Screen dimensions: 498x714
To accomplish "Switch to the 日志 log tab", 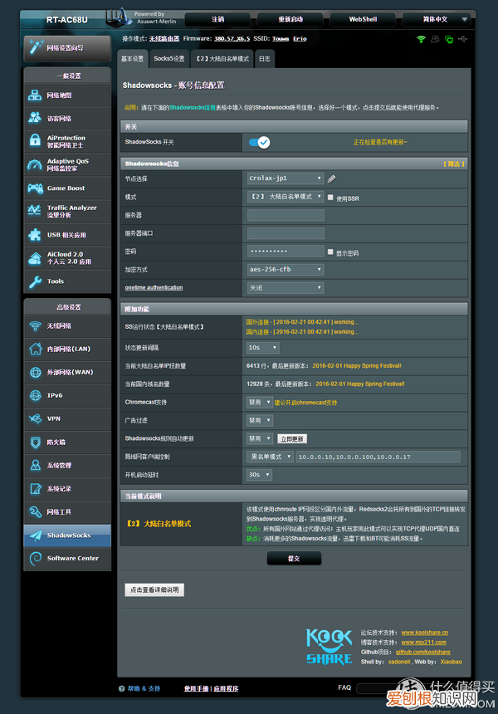I will click(x=264, y=59).
